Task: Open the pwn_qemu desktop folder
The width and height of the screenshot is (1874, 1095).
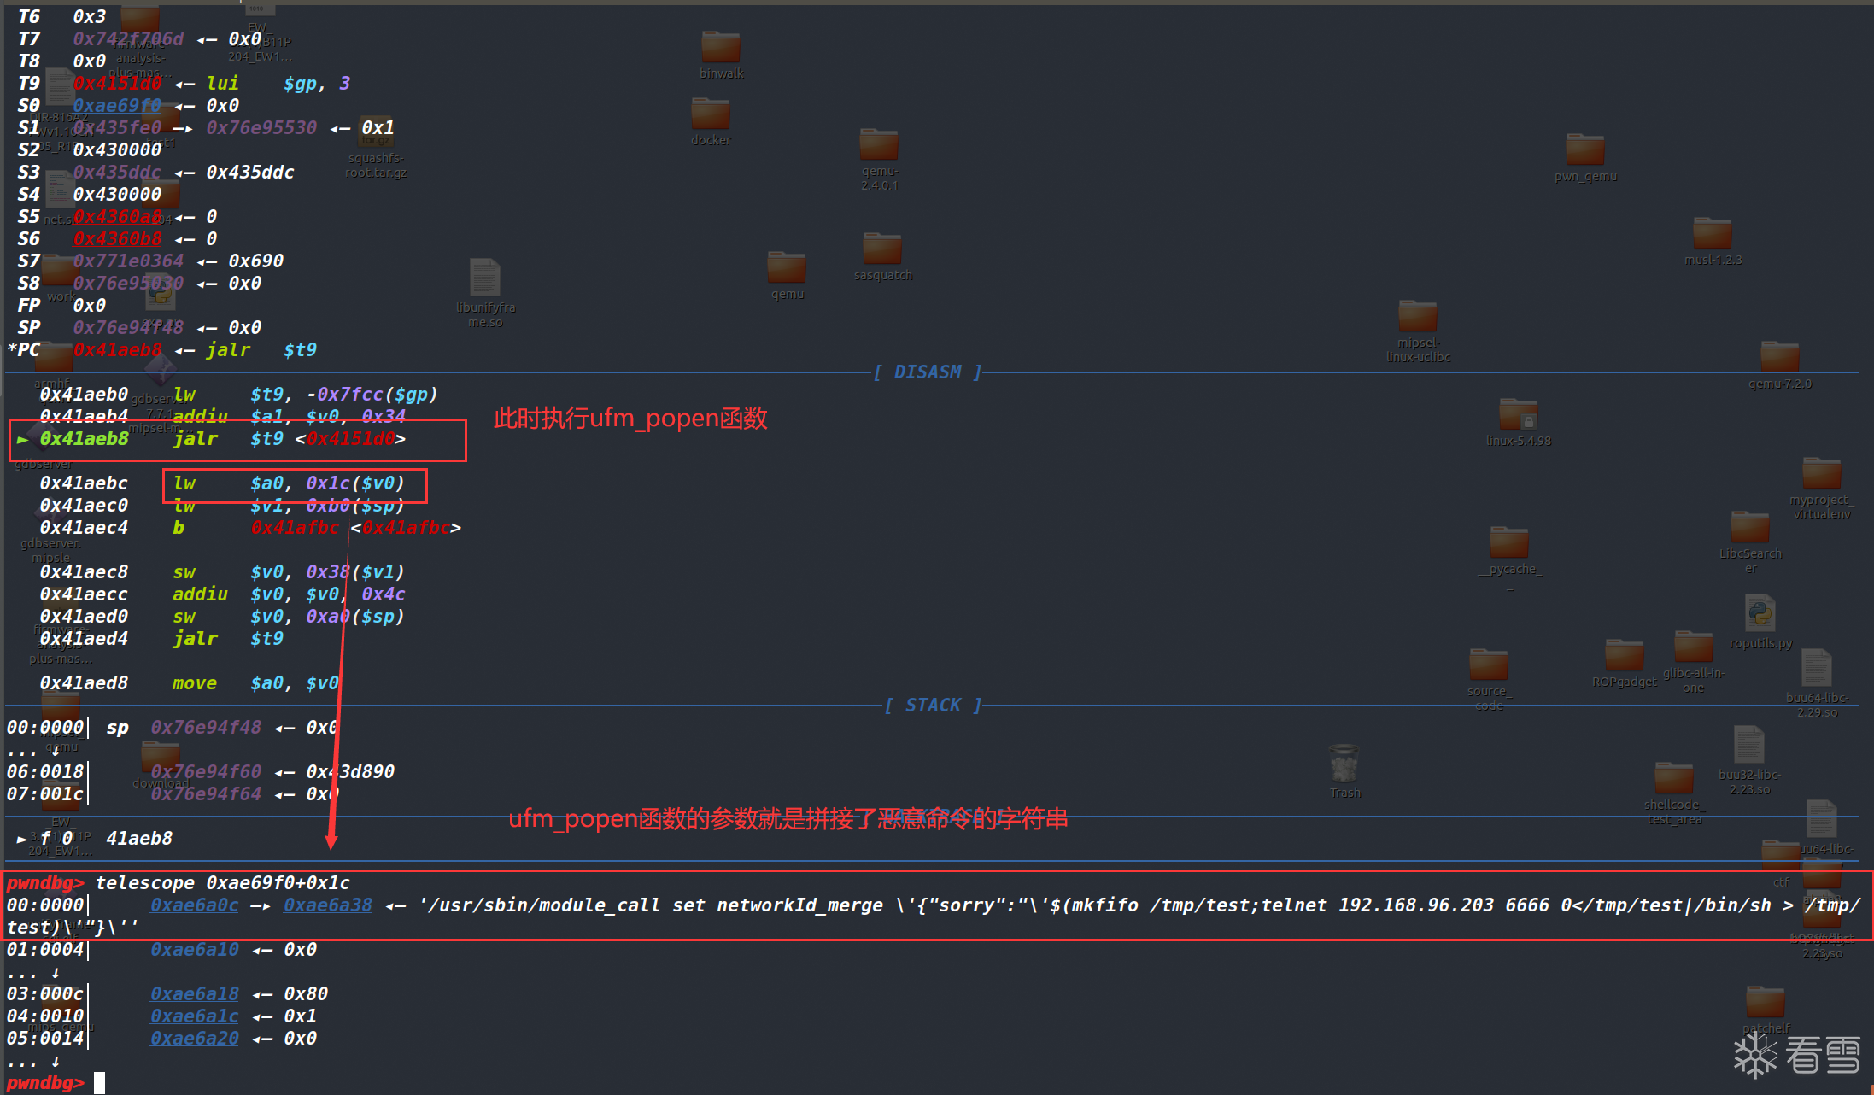Action: click(1584, 150)
